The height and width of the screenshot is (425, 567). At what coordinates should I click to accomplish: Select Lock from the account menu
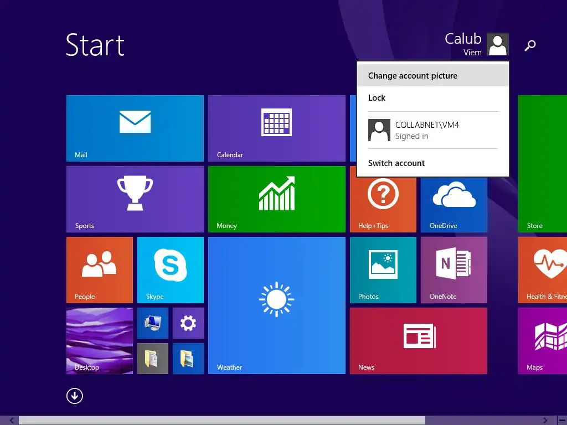coord(433,98)
